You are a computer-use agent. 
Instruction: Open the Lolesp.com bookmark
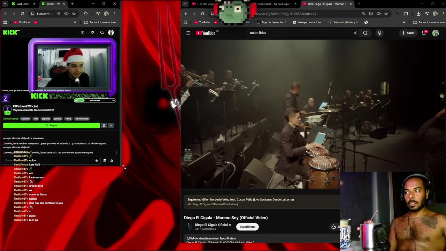pyautogui.click(x=308, y=22)
